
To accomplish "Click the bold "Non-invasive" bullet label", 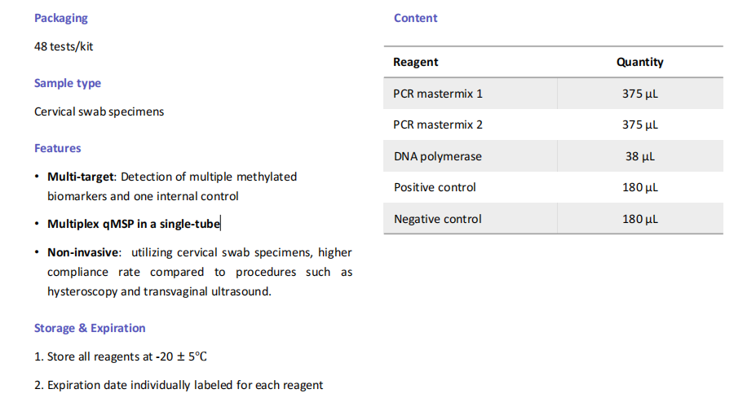I will click(x=84, y=252).
